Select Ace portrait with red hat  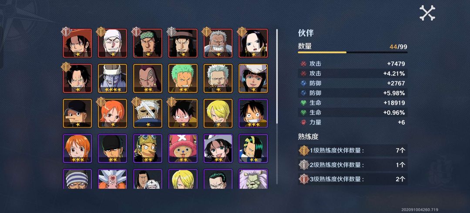click(77, 43)
